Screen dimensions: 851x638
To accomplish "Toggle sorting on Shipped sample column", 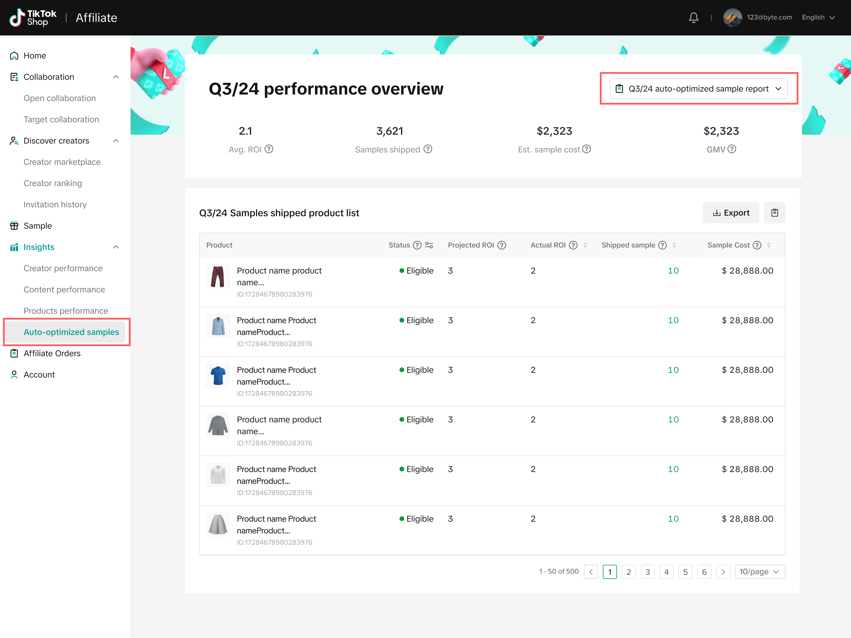I will (x=674, y=245).
